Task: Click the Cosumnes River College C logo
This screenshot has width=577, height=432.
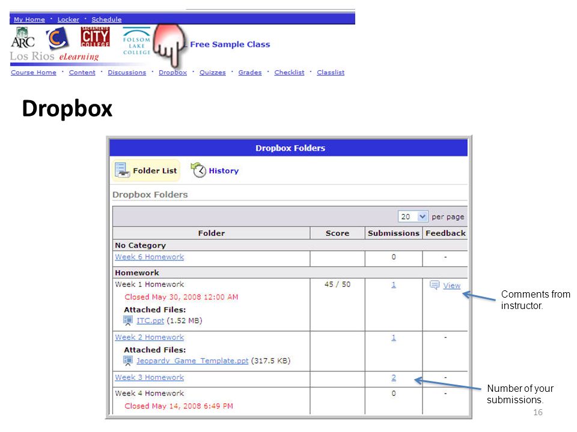Action: (x=58, y=38)
